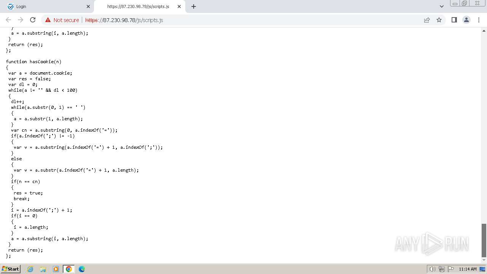Go forward to next page
Viewport: 487px width, 274px height.
pos(21,20)
